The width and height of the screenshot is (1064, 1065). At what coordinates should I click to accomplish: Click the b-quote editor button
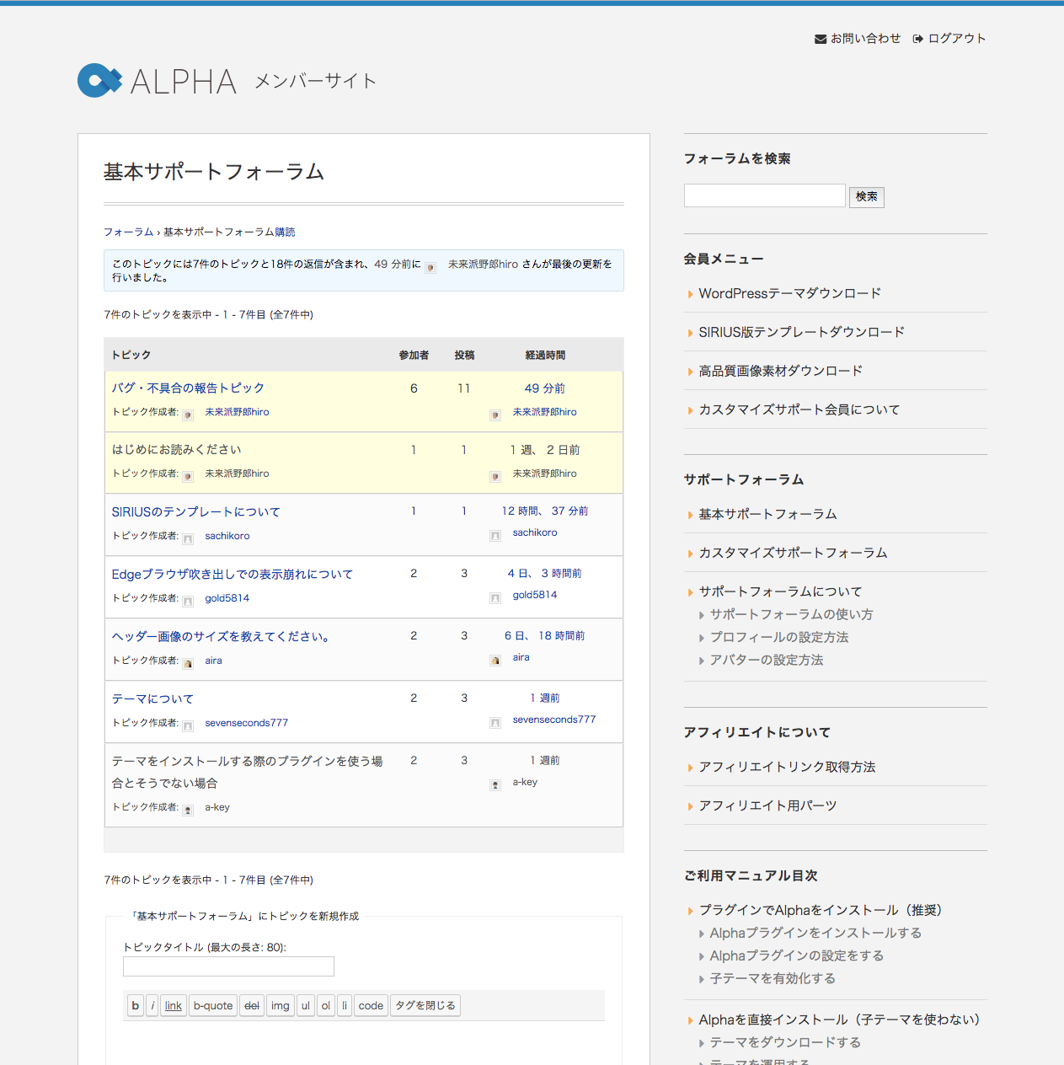pos(213,1005)
